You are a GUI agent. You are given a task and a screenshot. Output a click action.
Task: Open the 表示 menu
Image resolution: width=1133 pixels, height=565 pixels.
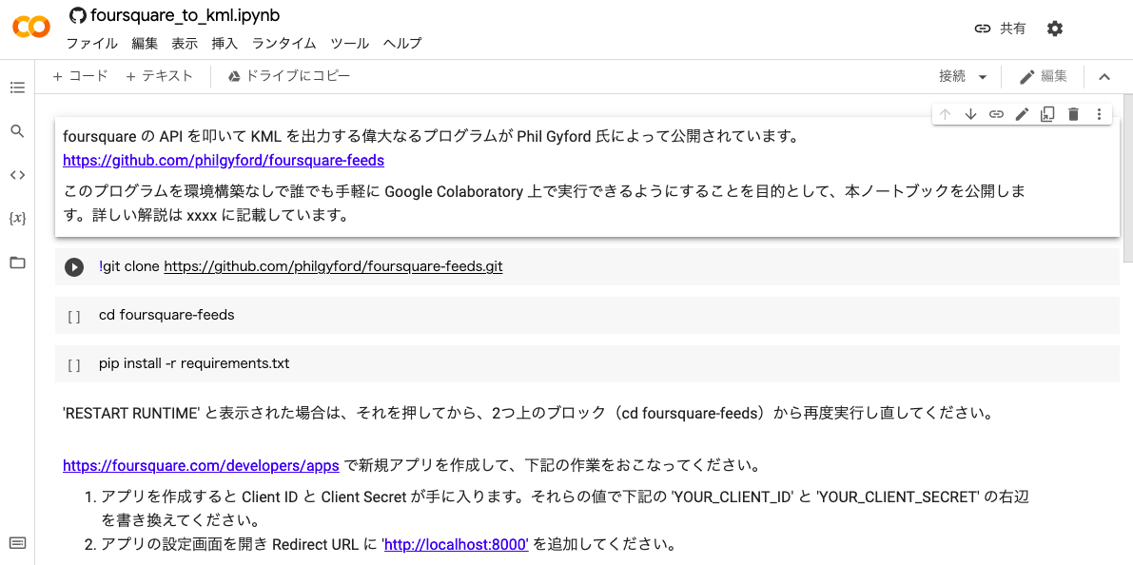[185, 44]
